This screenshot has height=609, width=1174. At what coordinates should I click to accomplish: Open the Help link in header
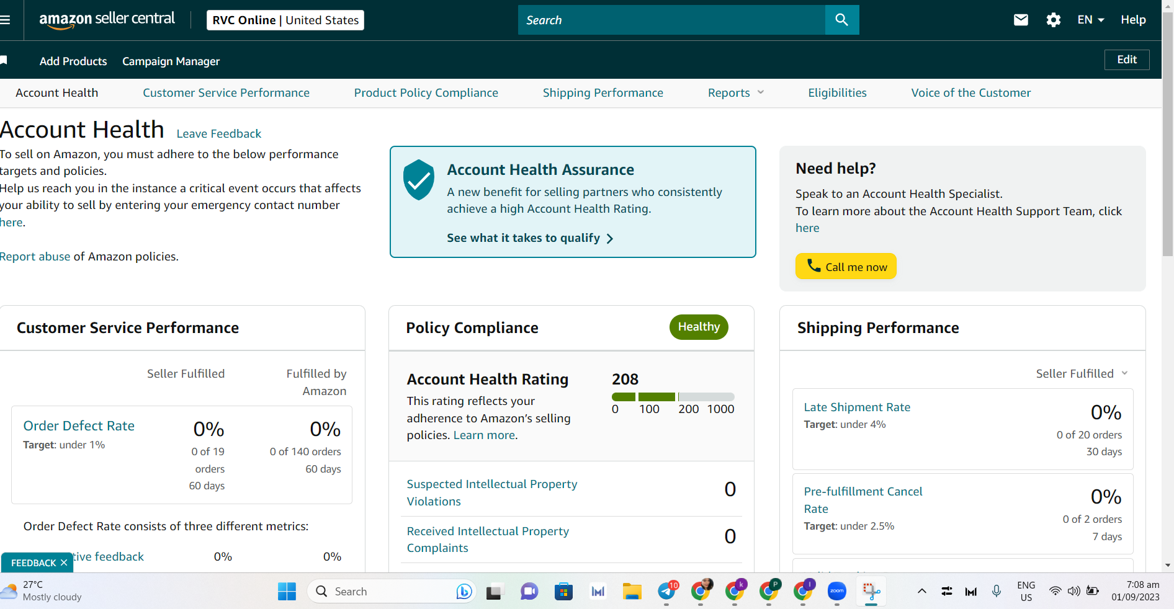[1133, 20]
